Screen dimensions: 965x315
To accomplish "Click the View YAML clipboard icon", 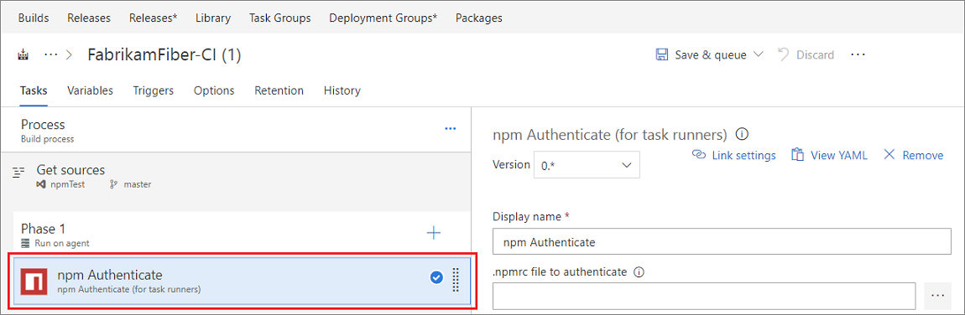I will point(798,155).
